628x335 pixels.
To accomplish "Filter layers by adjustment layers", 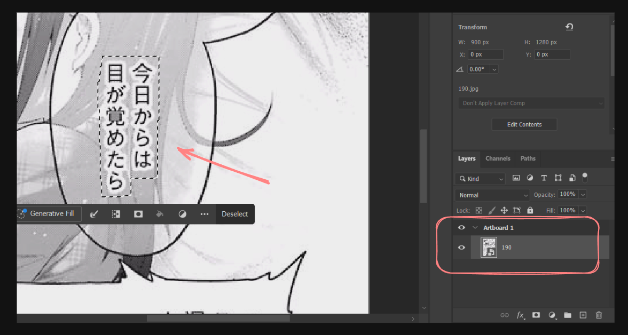I will click(x=530, y=178).
